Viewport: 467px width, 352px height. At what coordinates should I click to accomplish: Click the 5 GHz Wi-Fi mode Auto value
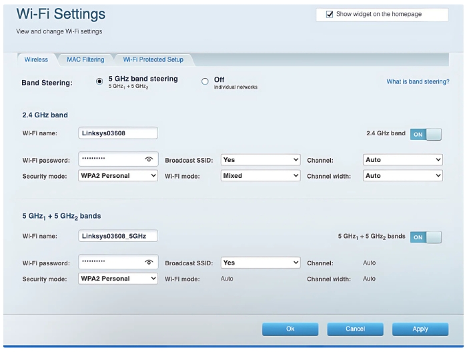(x=227, y=279)
